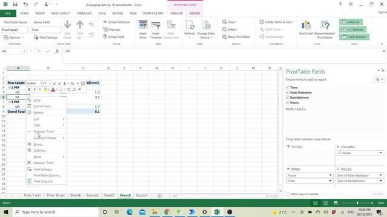Click the PivotChart icon
387x217 pixels.
[306, 25]
